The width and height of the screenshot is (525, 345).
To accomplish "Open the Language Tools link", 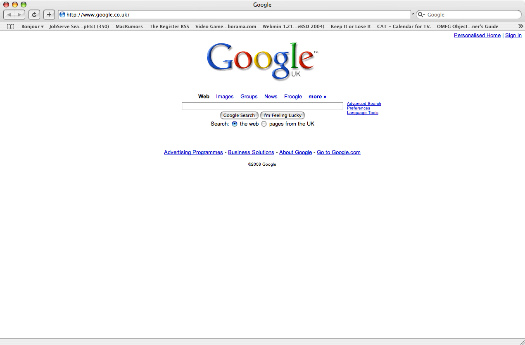I will (x=363, y=113).
